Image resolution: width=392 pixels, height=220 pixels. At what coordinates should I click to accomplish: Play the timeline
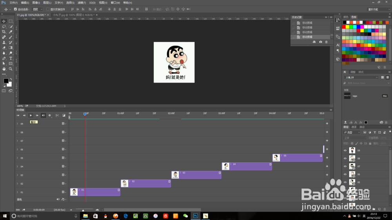[x=31, y=115]
